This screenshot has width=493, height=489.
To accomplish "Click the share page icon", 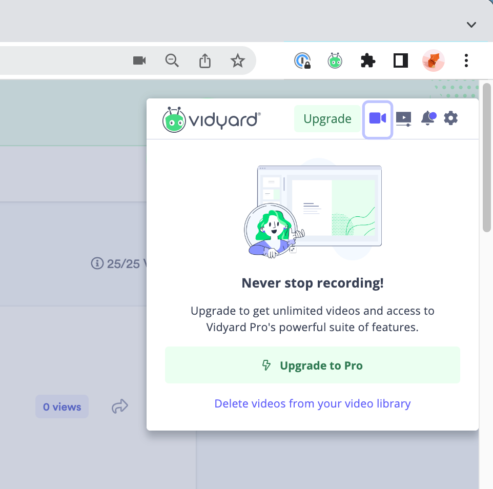I will (x=205, y=60).
